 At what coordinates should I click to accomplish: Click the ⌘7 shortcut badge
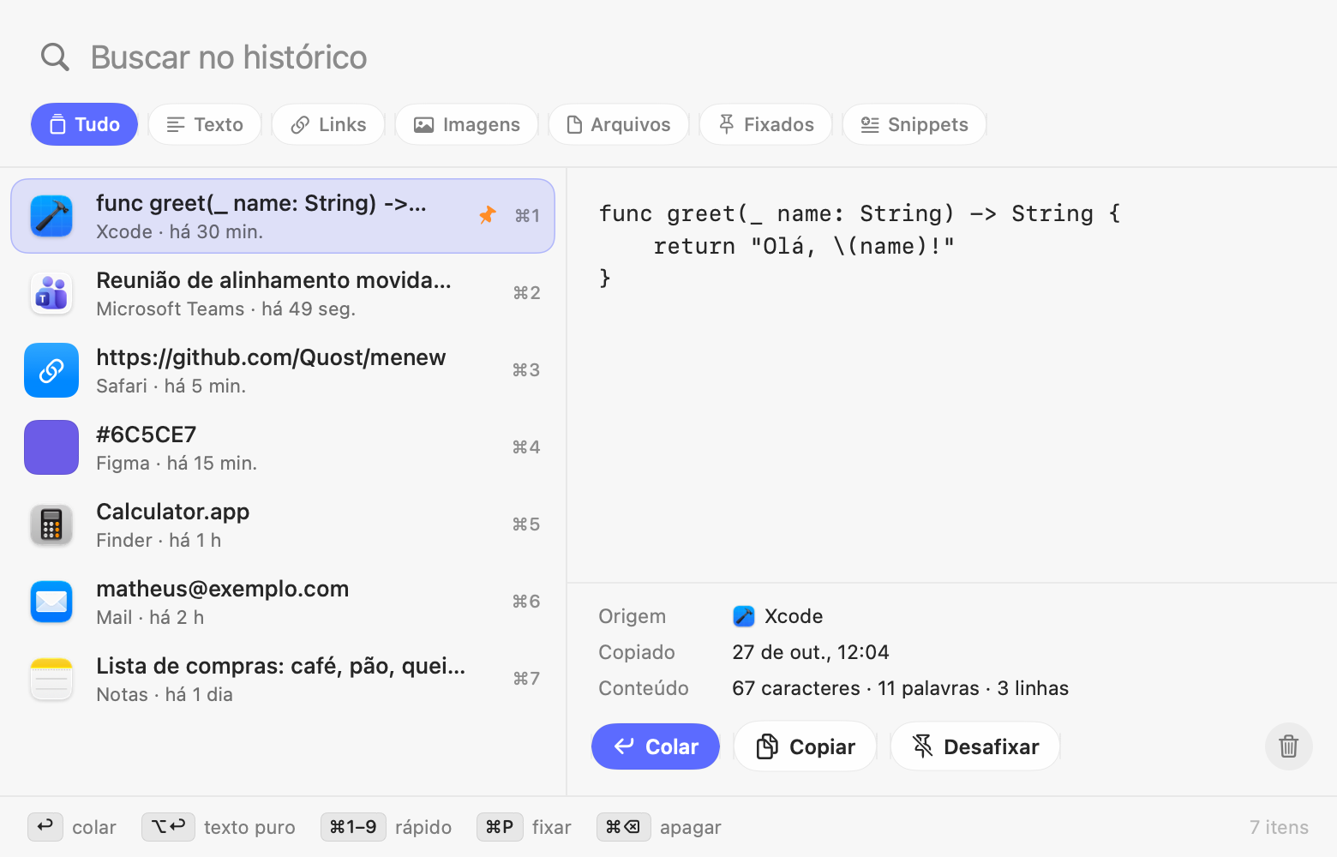[526, 679]
